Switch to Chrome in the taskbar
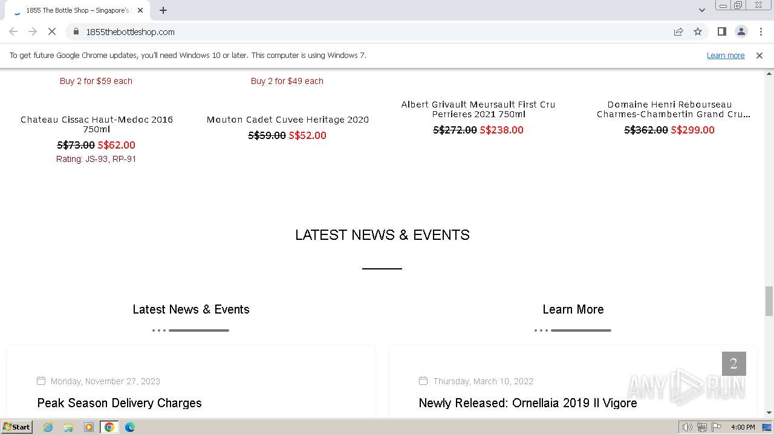774x435 pixels. point(109,427)
